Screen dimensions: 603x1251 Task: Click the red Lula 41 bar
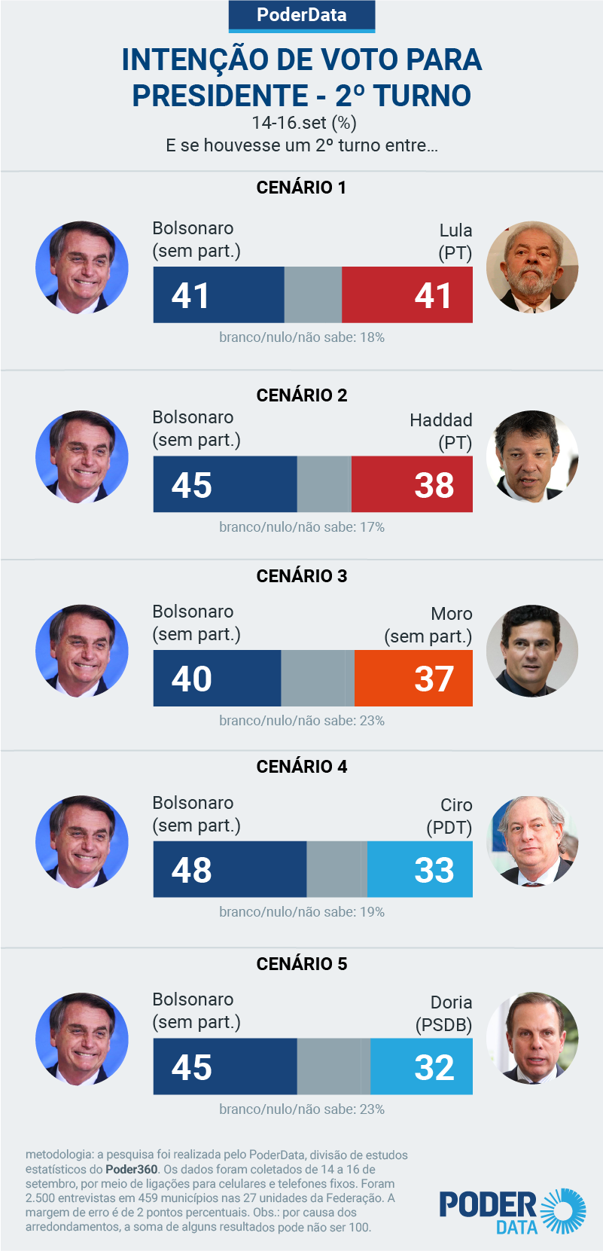407,294
